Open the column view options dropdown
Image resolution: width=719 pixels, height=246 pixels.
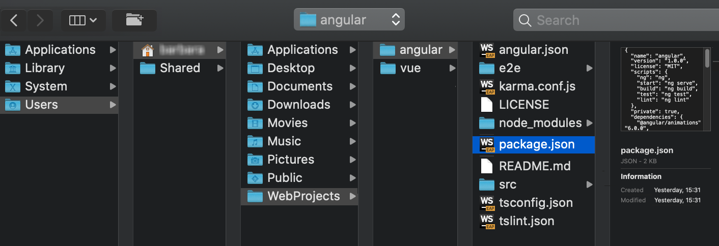tap(83, 20)
